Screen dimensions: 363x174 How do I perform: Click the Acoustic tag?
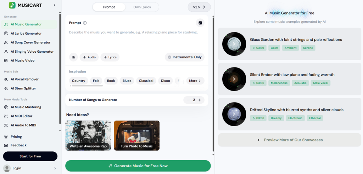pos(300,83)
